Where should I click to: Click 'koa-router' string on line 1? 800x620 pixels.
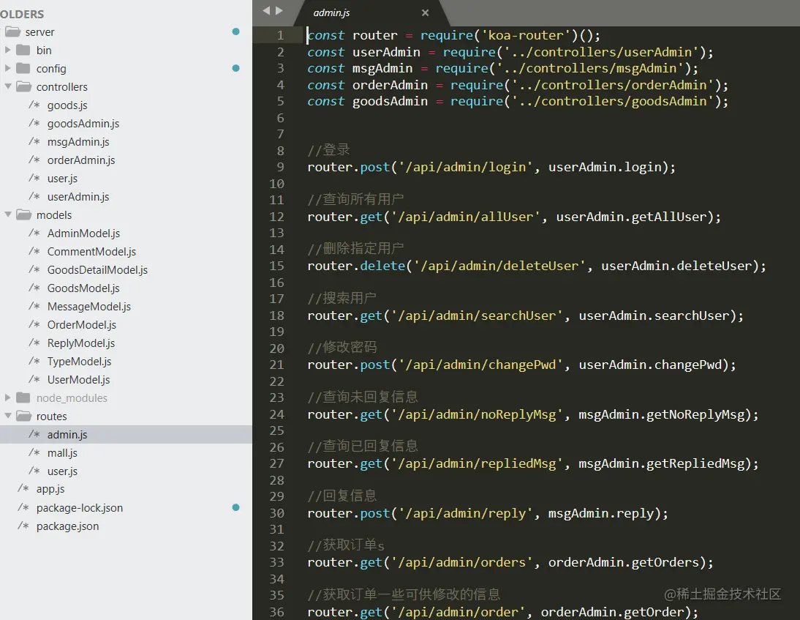[527, 35]
